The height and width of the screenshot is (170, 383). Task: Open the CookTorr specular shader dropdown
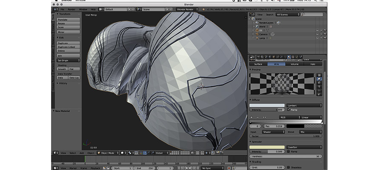(304, 147)
